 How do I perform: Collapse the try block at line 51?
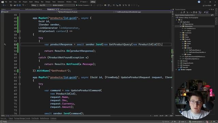click(20, 38)
